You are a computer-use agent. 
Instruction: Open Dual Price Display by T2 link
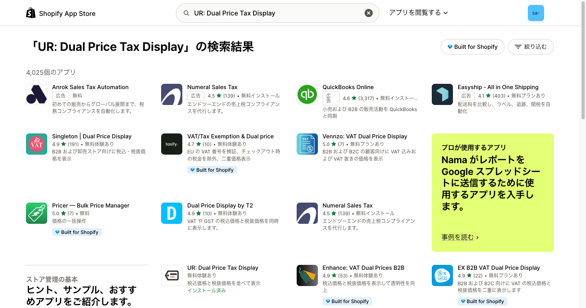[220, 205]
